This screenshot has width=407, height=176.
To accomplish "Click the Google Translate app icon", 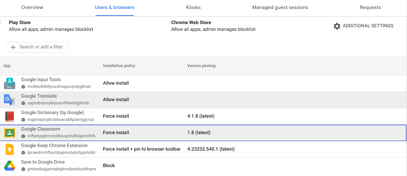I will (9, 100).
